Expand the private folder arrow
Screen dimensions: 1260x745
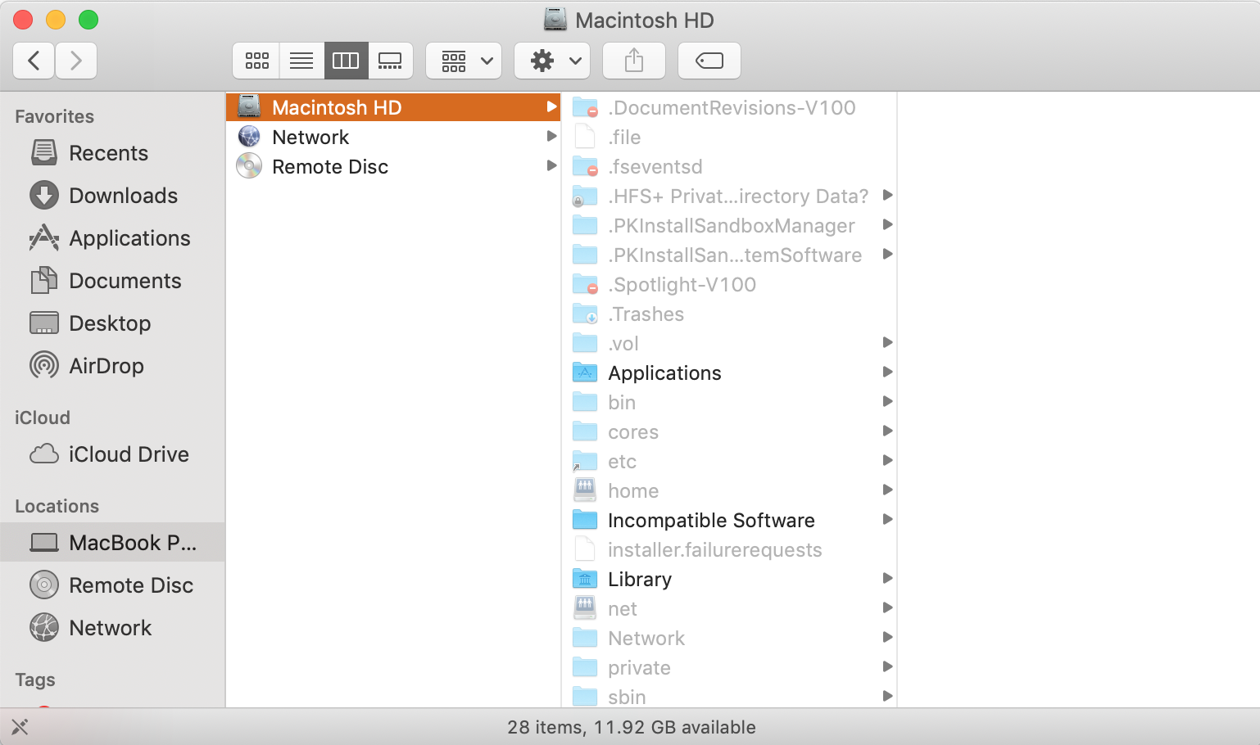click(887, 666)
